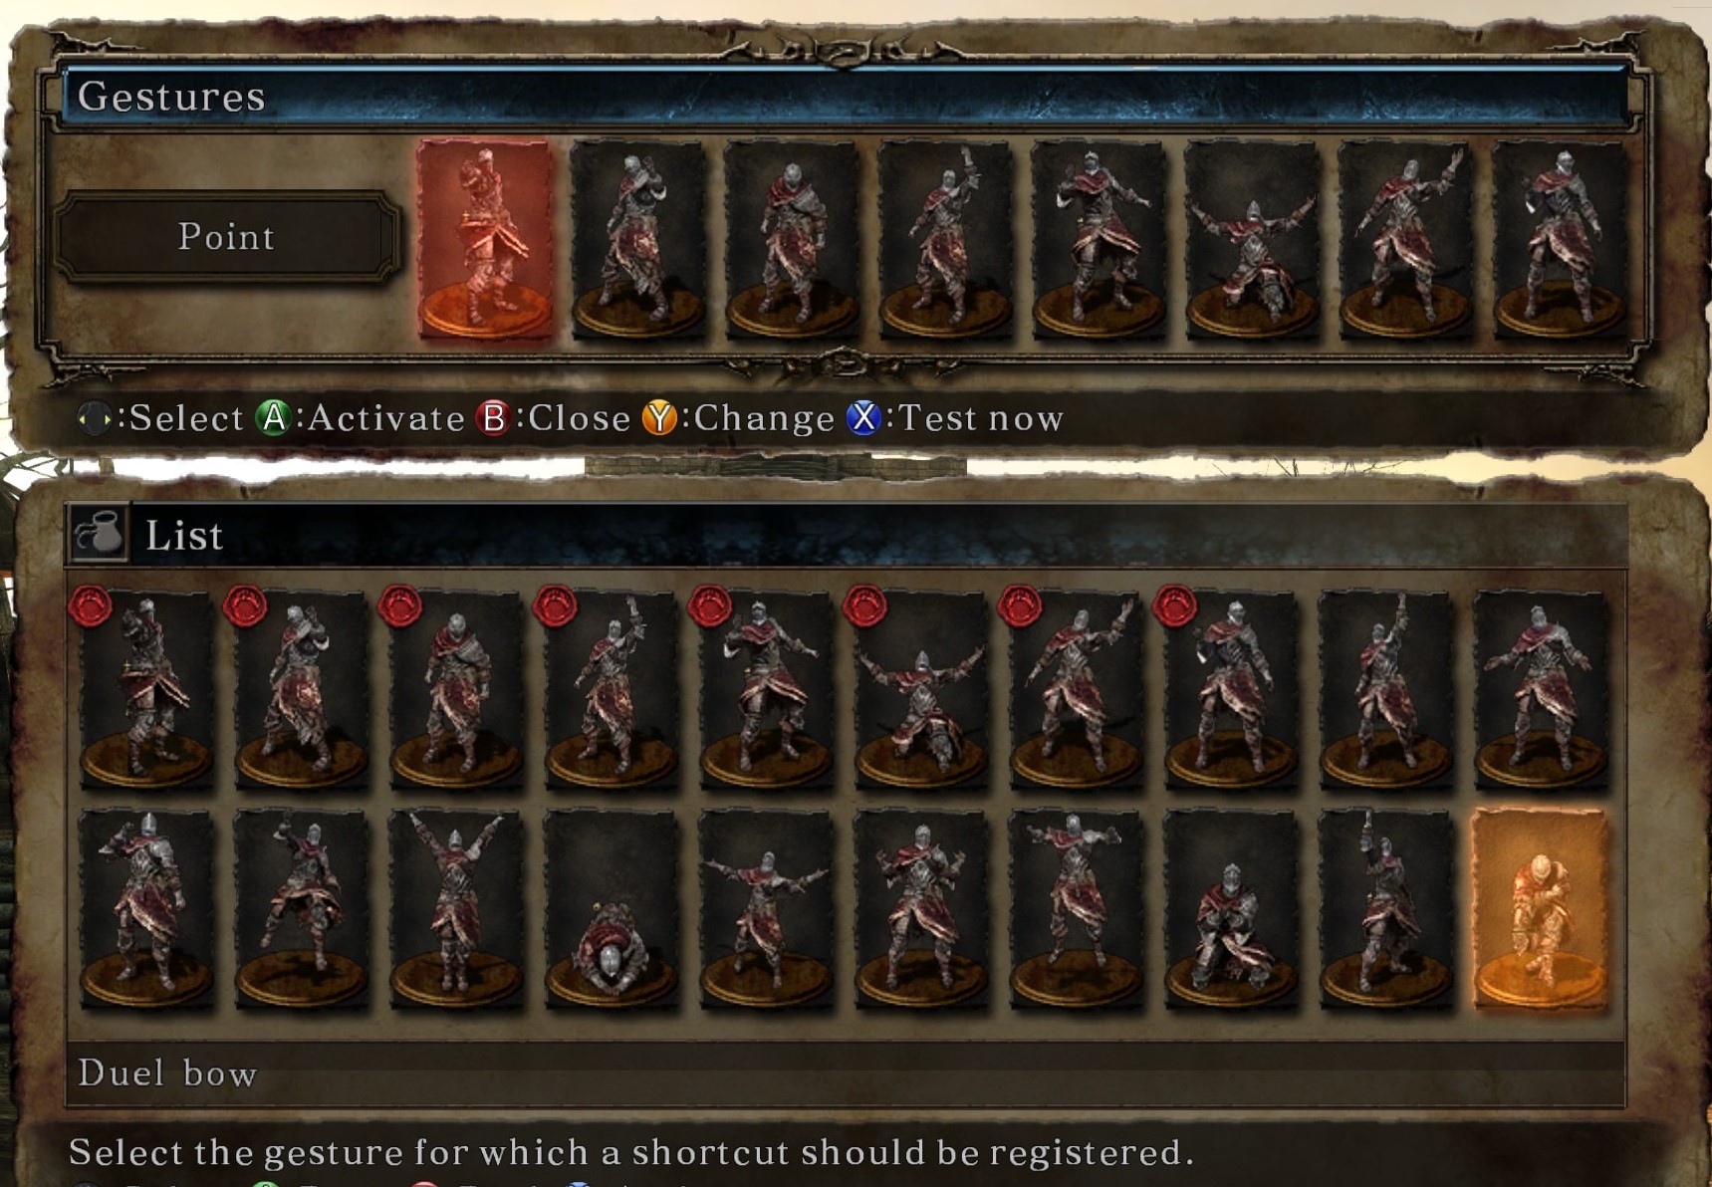Select the arms-raised V praise gesture in list
Screen dimensions: 1712x1187
coord(456,909)
